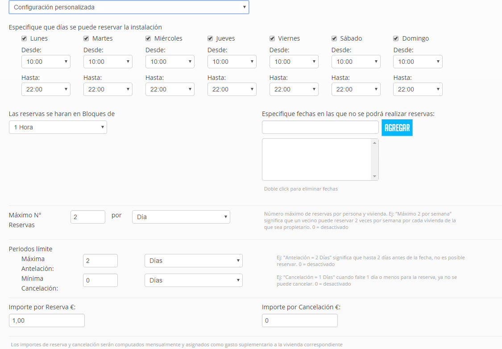Click the Máximo Nº Reservas number field

(x=87, y=217)
